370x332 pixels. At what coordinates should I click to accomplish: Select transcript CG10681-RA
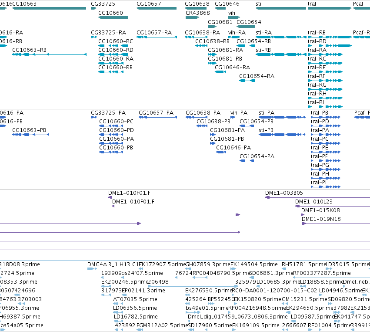click(212, 54)
